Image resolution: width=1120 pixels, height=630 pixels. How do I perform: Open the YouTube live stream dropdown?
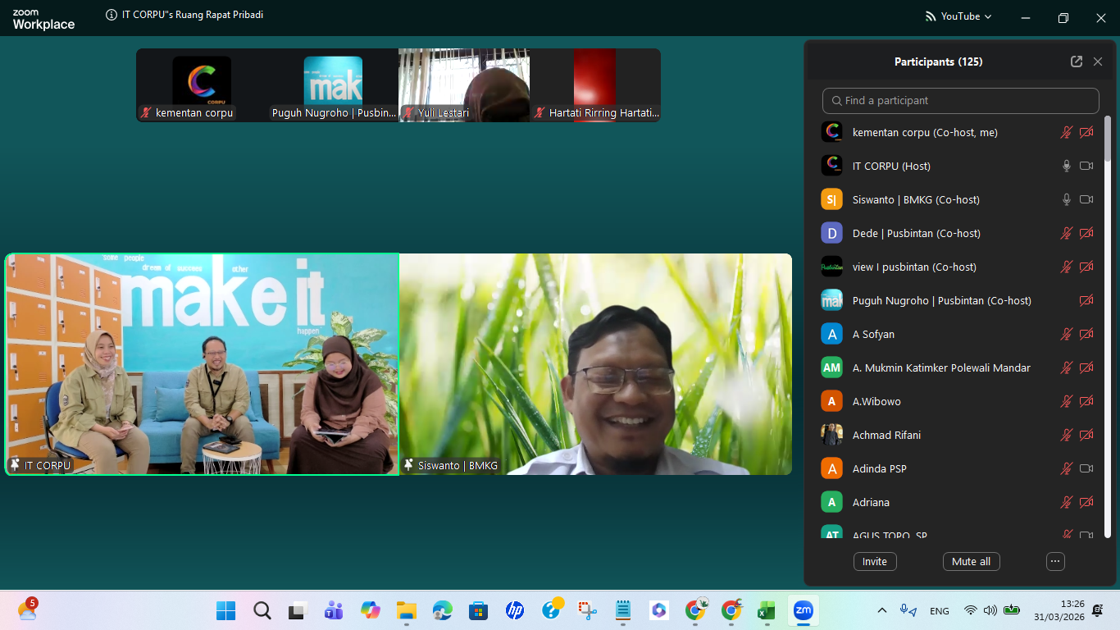coord(958,16)
